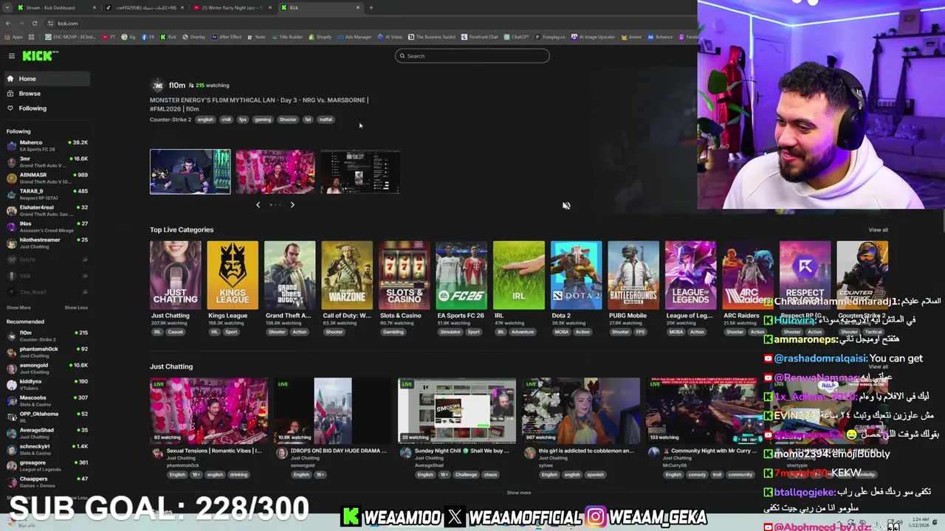Reload the page
This screenshot has width=945, height=531.
34,23
